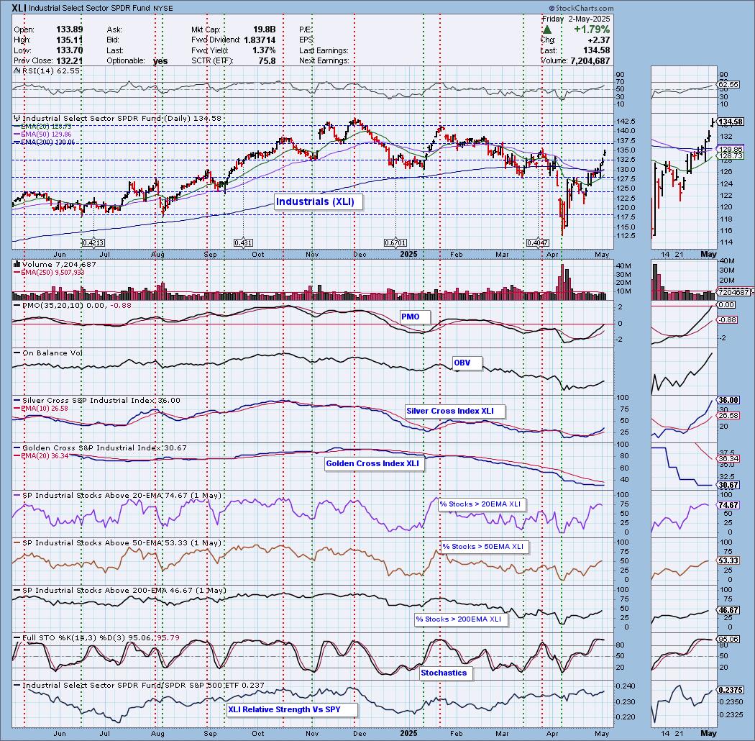The width and height of the screenshot is (755, 741).
Task: Click the Next Earnings label
Action: (x=324, y=60)
